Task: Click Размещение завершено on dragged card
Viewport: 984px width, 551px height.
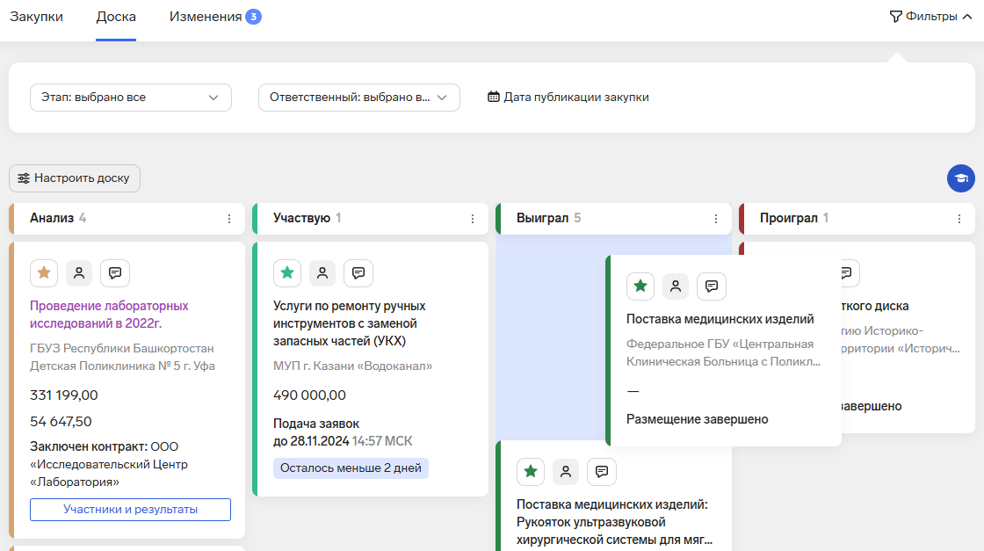Action: pyautogui.click(x=698, y=419)
